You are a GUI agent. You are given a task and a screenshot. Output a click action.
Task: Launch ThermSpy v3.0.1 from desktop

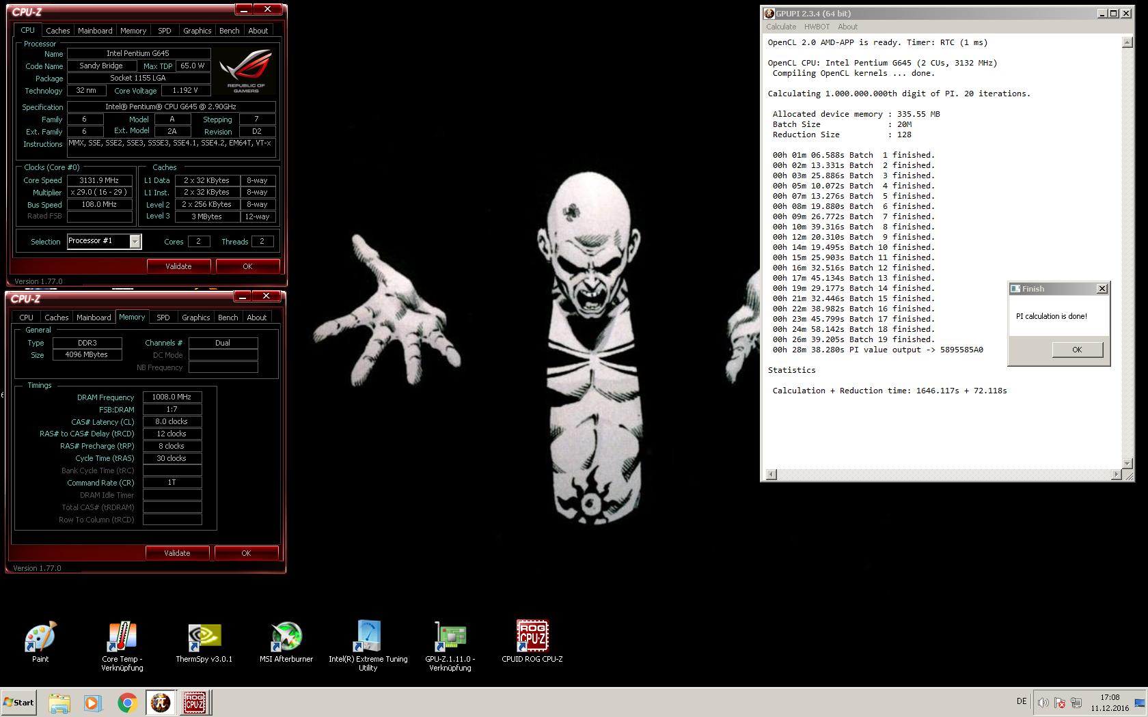204,642
